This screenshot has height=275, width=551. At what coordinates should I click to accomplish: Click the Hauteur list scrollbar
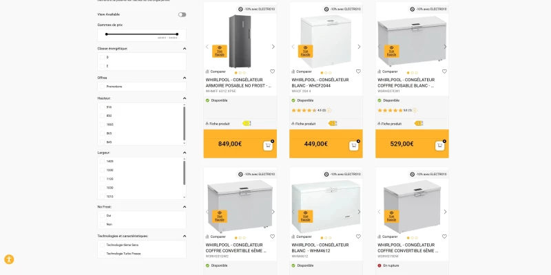pos(184,124)
